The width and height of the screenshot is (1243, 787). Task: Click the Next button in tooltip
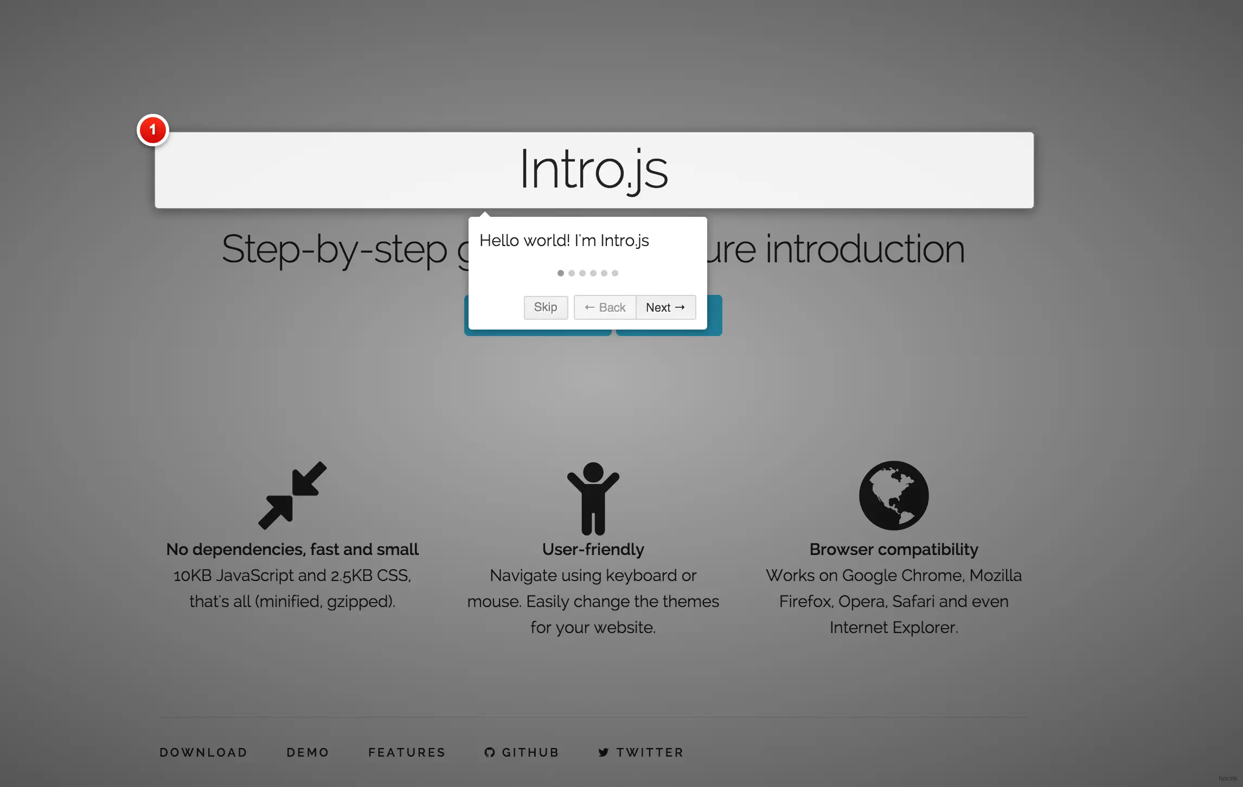tap(665, 307)
